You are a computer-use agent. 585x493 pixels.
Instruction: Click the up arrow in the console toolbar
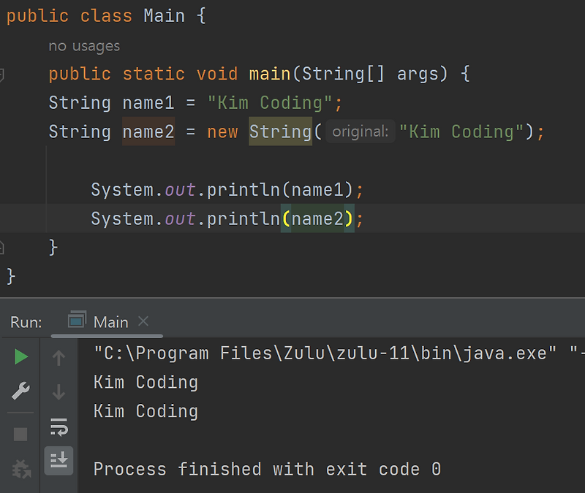(x=58, y=357)
